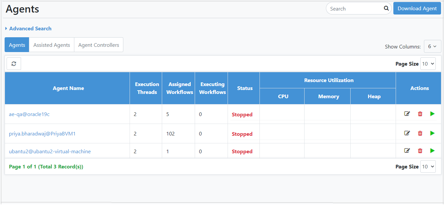Edit the ubantu2 agent entry

point(407,151)
